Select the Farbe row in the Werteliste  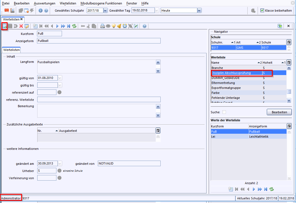249,93
